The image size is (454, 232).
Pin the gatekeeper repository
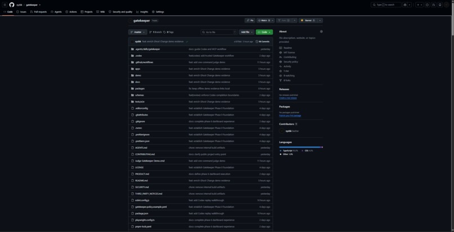pos(250,20)
